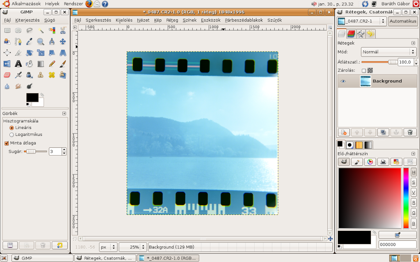Open the Alkalmazások system menu
The height and width of the screenshot is (262, 420).
click(26, 4)
